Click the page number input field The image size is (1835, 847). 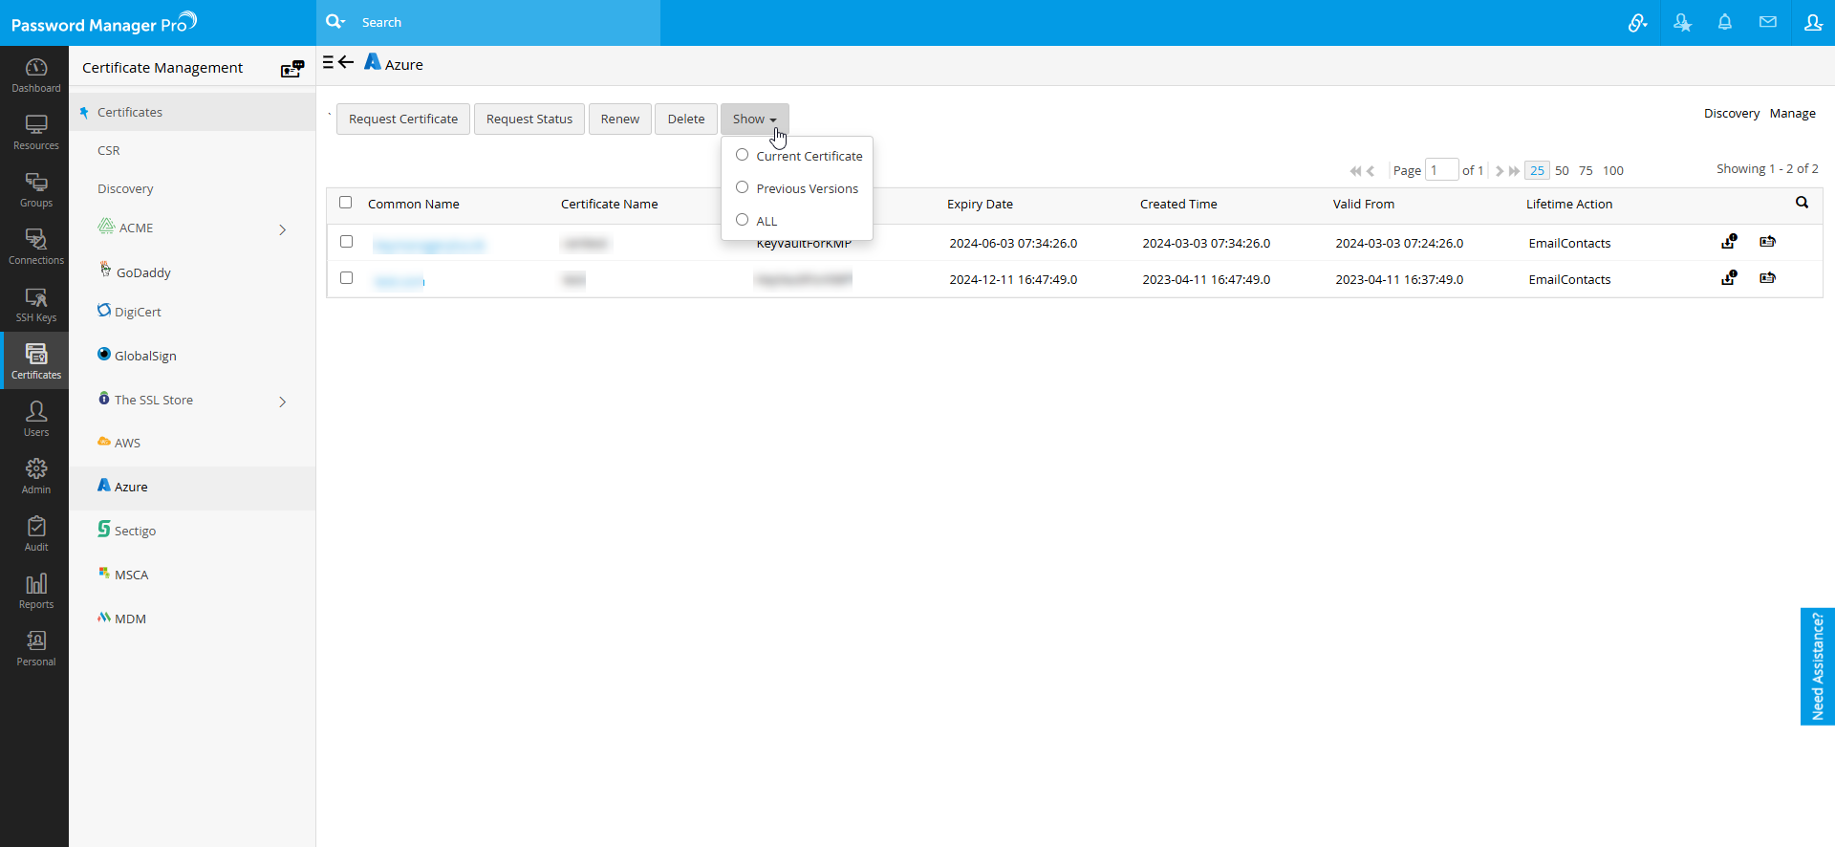(1441, 170)
